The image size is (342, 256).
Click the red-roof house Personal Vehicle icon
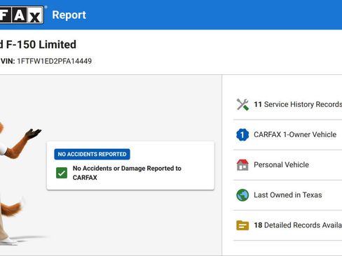click(x=242, y=165)
